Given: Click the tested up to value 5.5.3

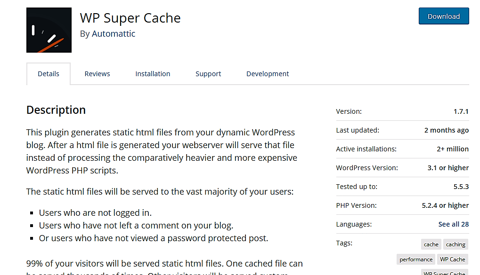Looking at the screenshot, I should click(461, 187).
